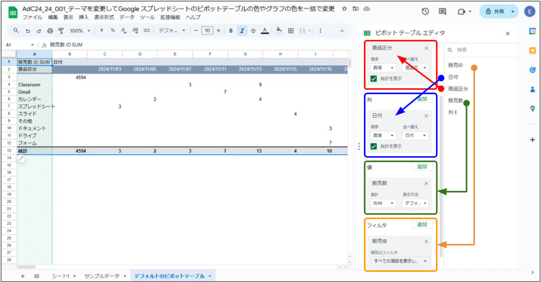
Task: Remove the 商品区分 row field
Action: pyautogui.click(x=426, y=48)
